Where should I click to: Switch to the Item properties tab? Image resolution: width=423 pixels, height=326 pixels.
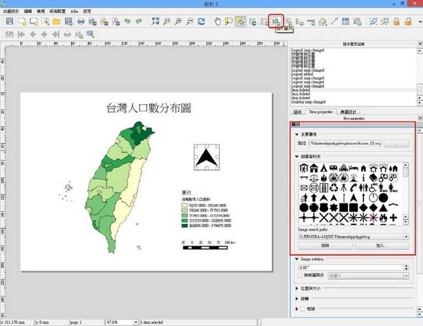(x=321, y=112)
